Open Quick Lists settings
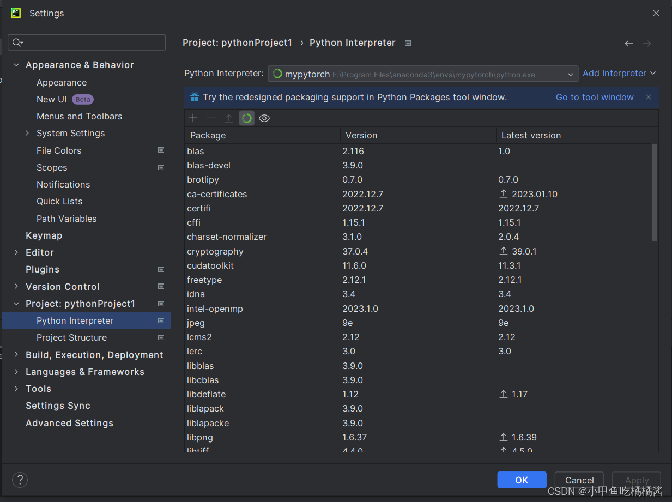The height and width of the screenshot is (502, 672). [59, 201]
